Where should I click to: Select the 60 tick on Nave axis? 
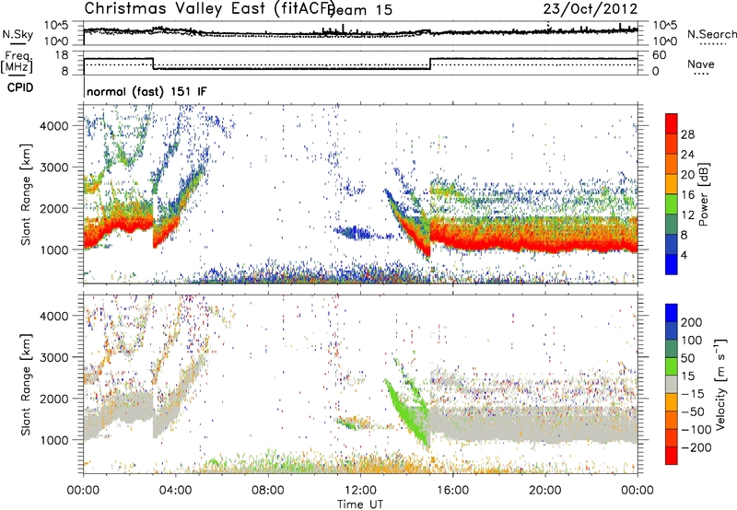click(660, 55)
